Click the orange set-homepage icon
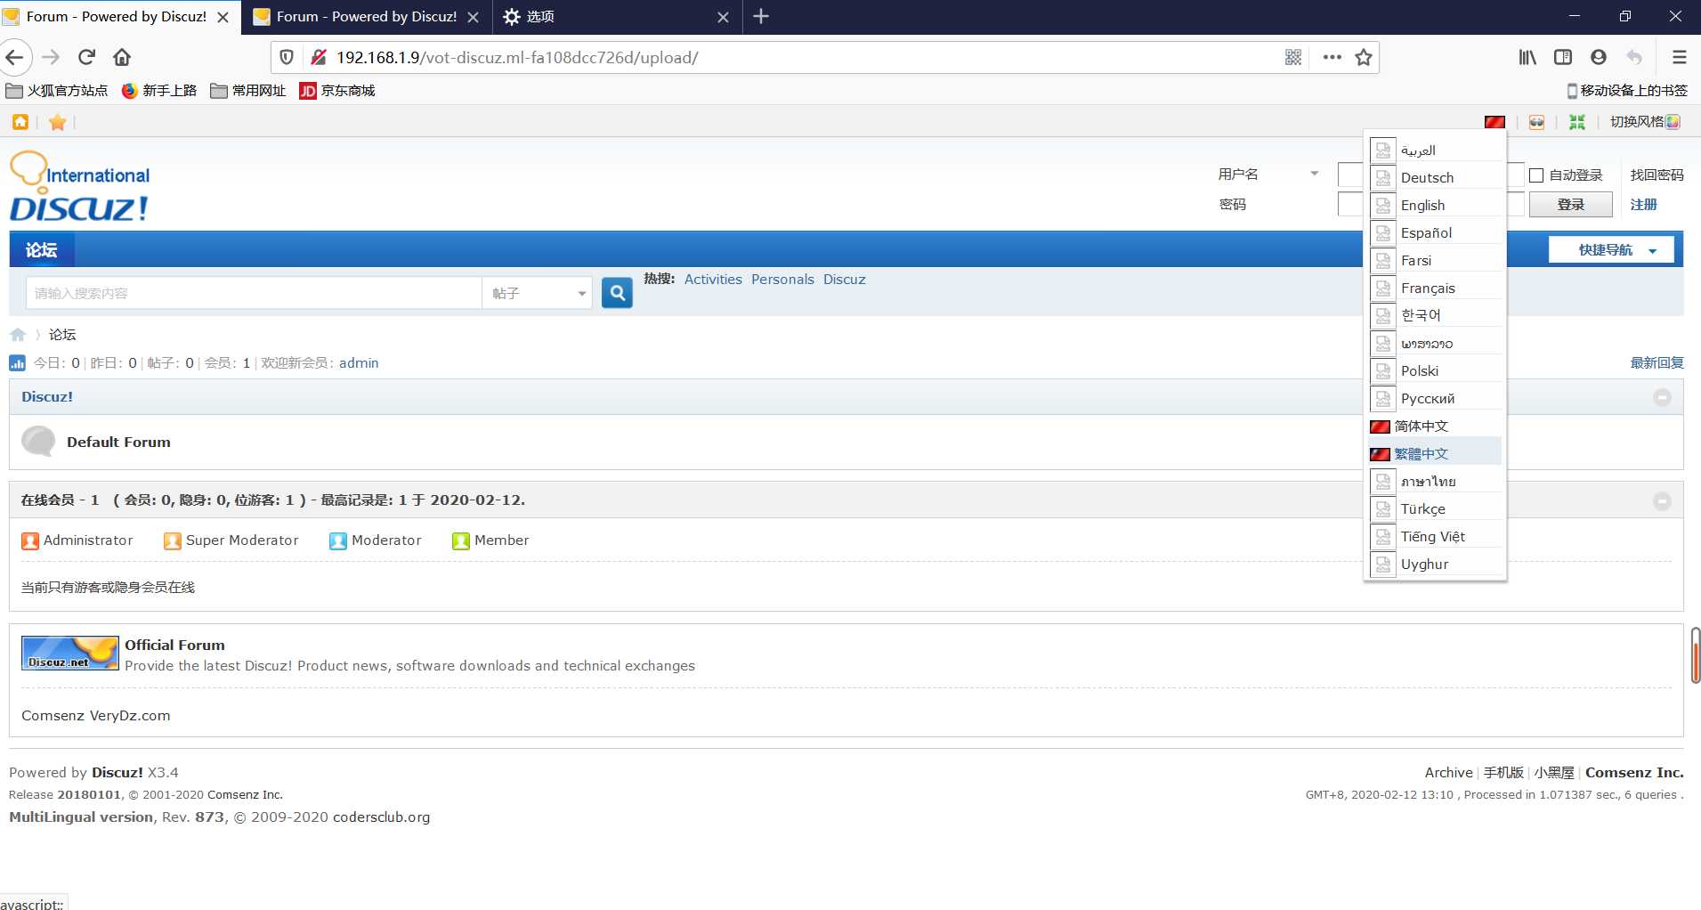 pyautogui.click(x=20, y=122)
